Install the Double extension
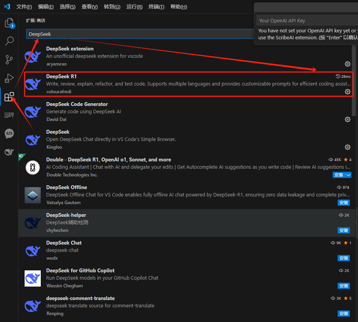 pyautogui.click(x=339, y=175)
